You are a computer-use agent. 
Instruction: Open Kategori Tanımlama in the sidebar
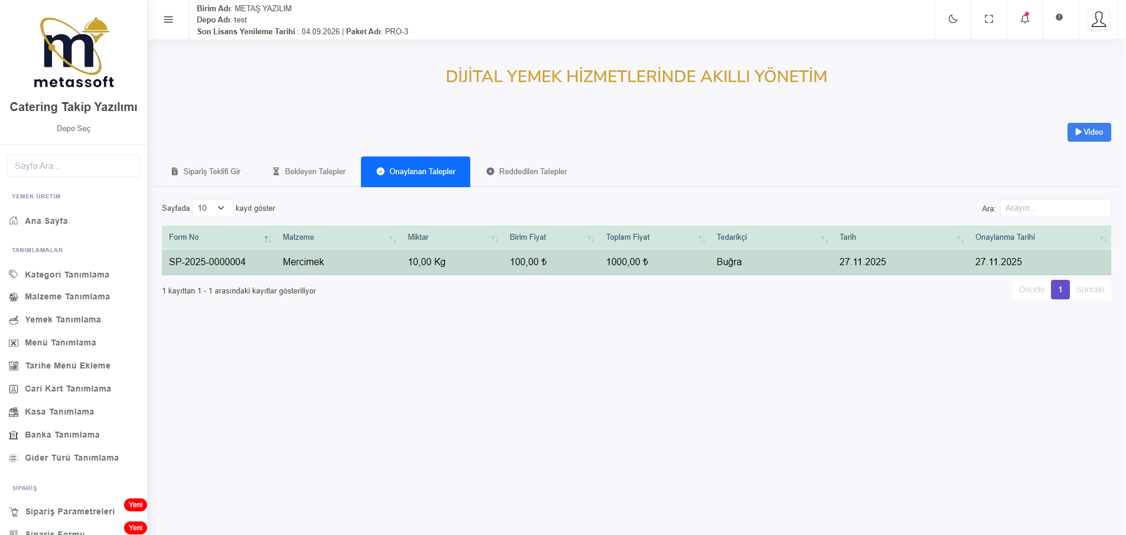[x=67, y=275]
